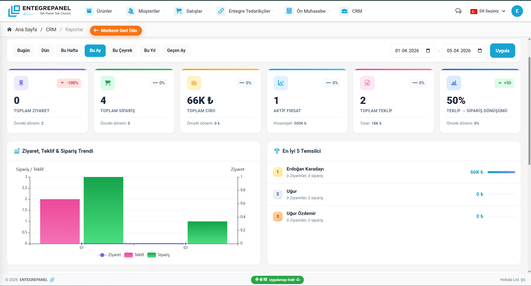Viewport: 531px width, 286px height.
Task: Select the Satışlar shopping cart icon
Action: point(178,11)
